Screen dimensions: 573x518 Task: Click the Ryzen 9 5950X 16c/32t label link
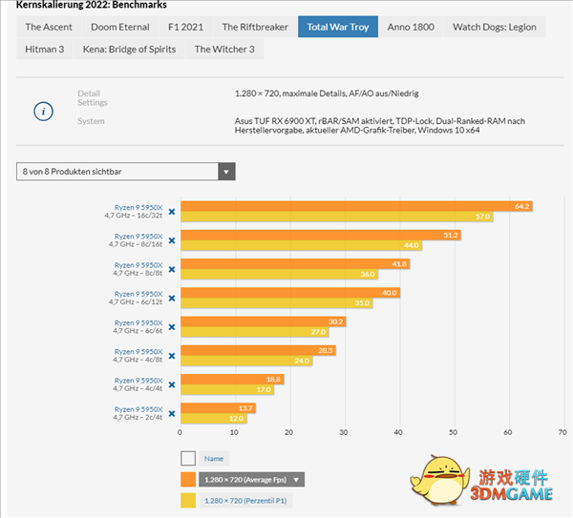[x=138, y=207]
